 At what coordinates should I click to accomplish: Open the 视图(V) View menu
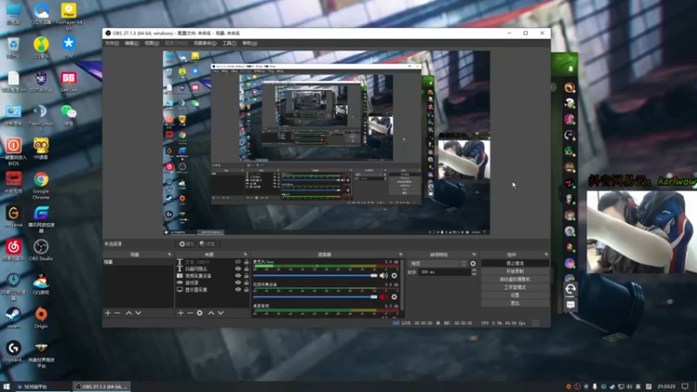pos(152,43)
